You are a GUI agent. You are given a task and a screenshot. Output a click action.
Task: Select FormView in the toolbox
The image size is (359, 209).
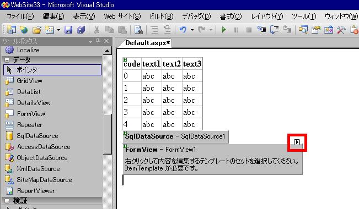coord(25,114)
